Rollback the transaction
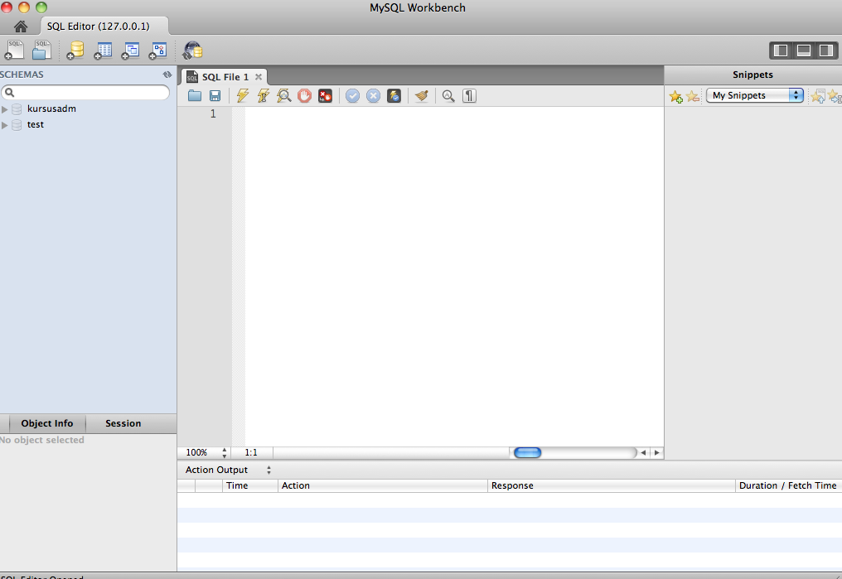The height and width of the screenshot is (579, 842). [373, 96]
